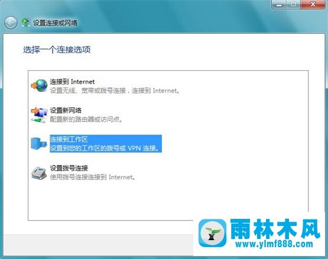Screen dimensions: 328x259
Task: Click the heading 选择一个连接选项
Action: (57, 50)
